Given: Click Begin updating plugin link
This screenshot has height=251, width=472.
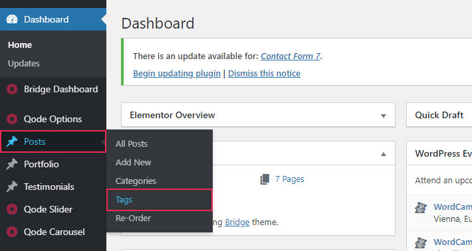Looking at the screenshot, I should 177,73.
